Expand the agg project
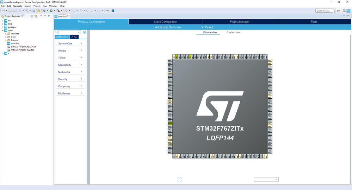352x190 pixels. [3, 24]
